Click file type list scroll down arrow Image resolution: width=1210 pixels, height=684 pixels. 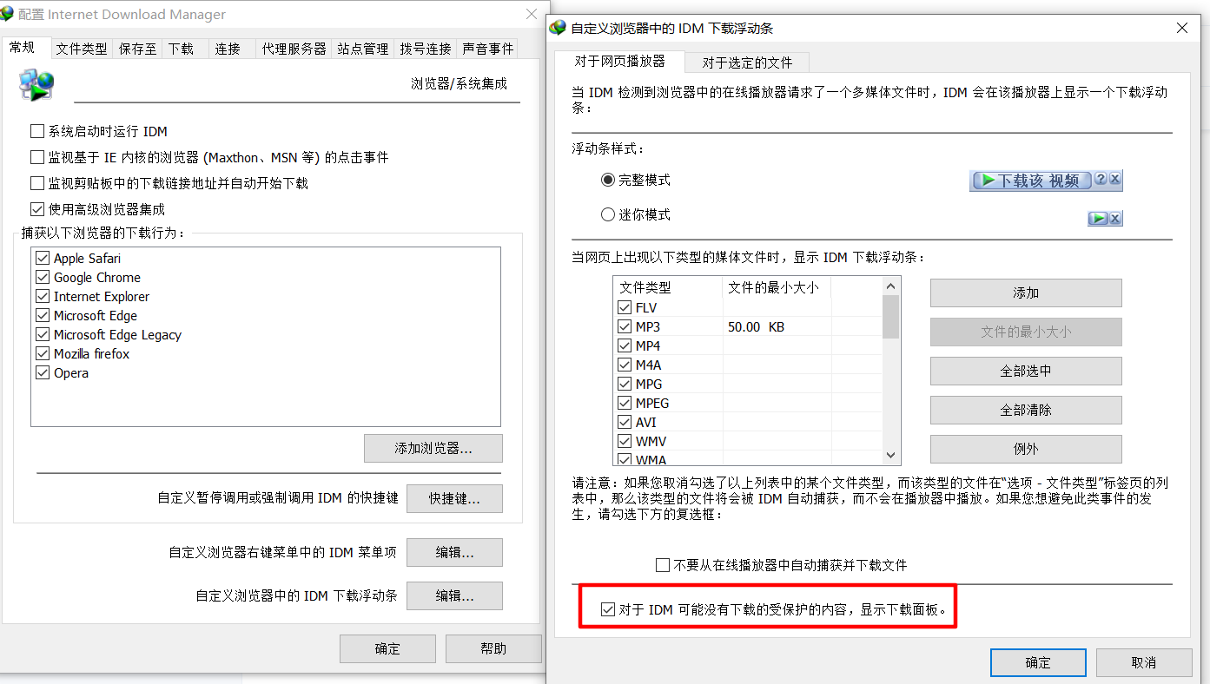click(890, 456)
